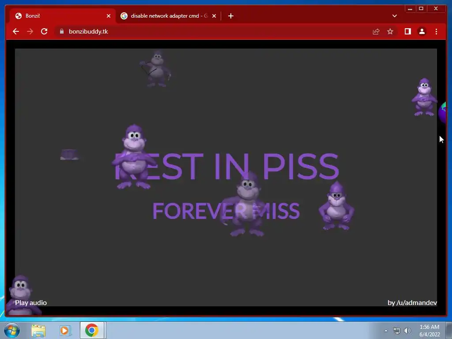Screen dimensions: 452x339
Task: Click the REST IN PISS heading
Action: (x=226, y=166)
